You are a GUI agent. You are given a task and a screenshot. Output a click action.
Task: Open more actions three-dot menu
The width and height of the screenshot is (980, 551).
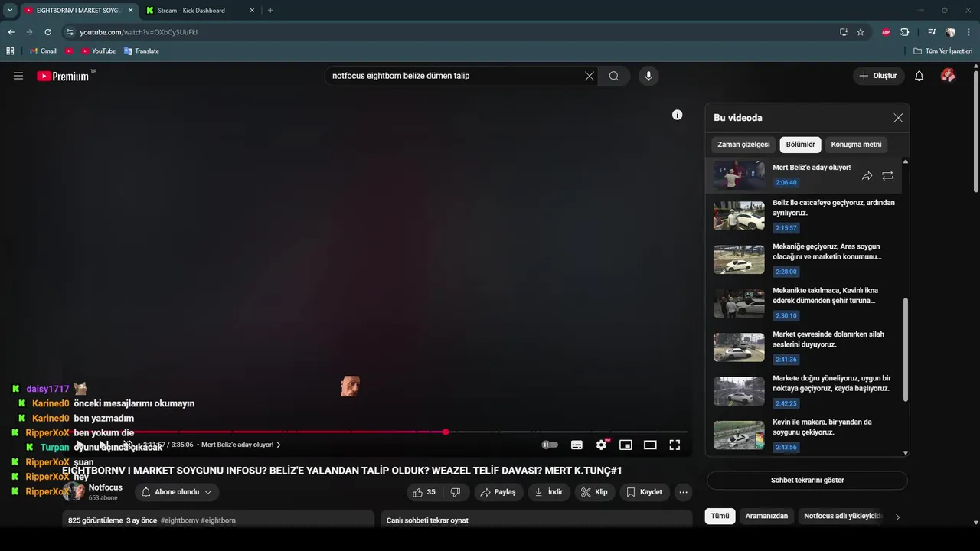click(684, 492)
